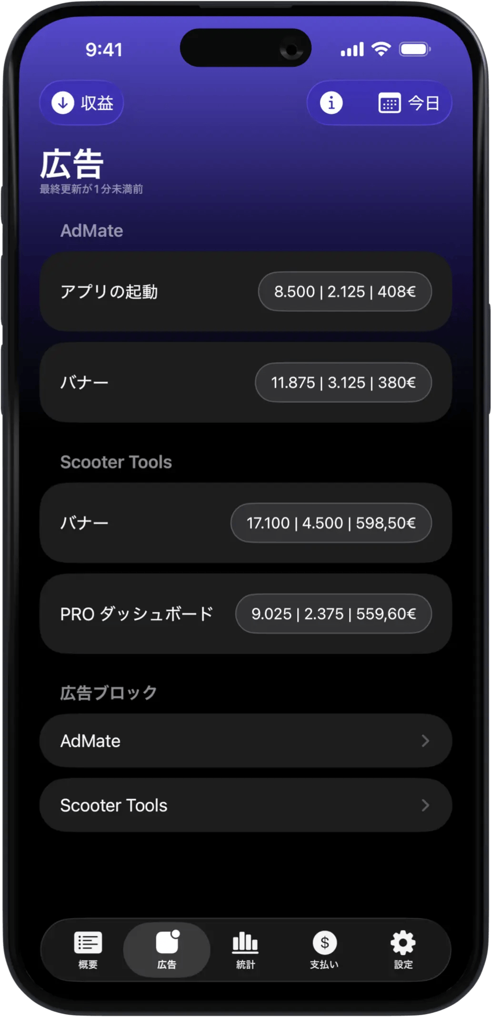Open the info circle icon
The image size is (491, 1017).
[x=331, y=103]
